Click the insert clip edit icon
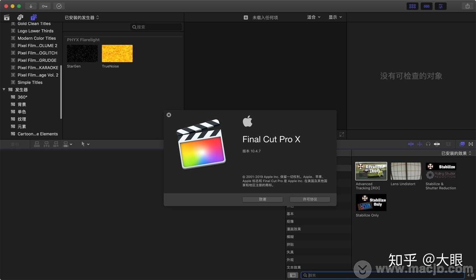Viewport: 476px width, 280px height. pos(47,144)
